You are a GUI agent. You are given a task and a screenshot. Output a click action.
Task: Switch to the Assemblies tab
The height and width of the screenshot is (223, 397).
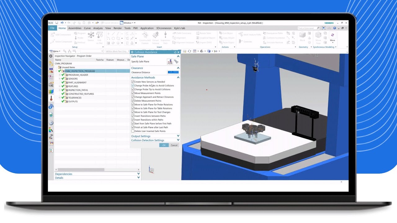point(75,28)
